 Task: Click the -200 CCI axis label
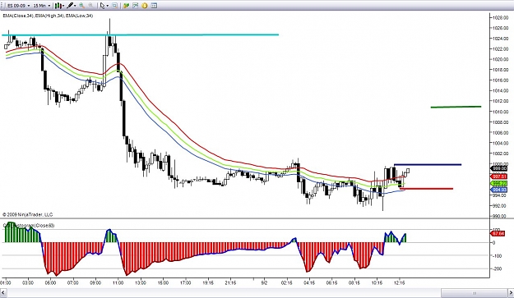pos(498,268)
